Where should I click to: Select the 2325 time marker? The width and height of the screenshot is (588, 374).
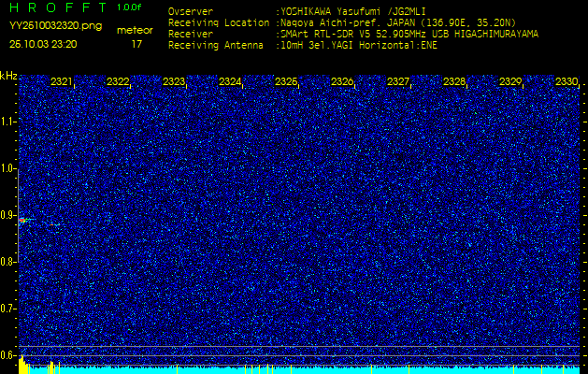point(286,82)
